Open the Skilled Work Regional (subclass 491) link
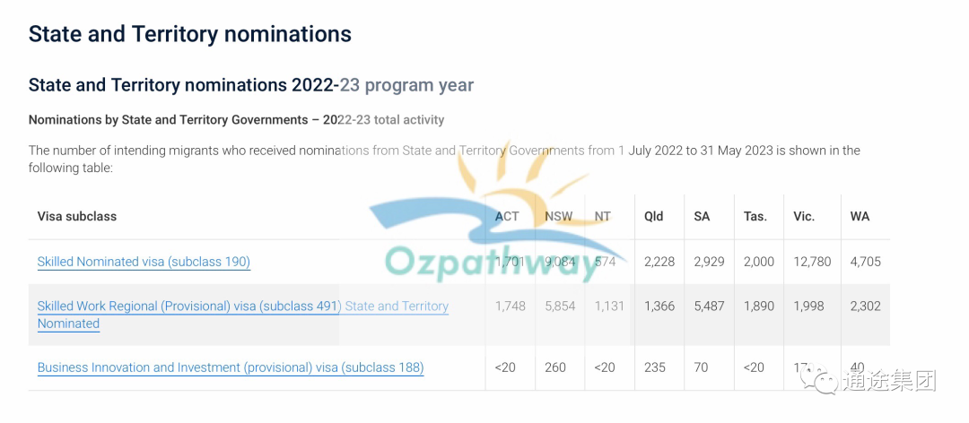This screenshot has height=423, width=969. [243, 315]
